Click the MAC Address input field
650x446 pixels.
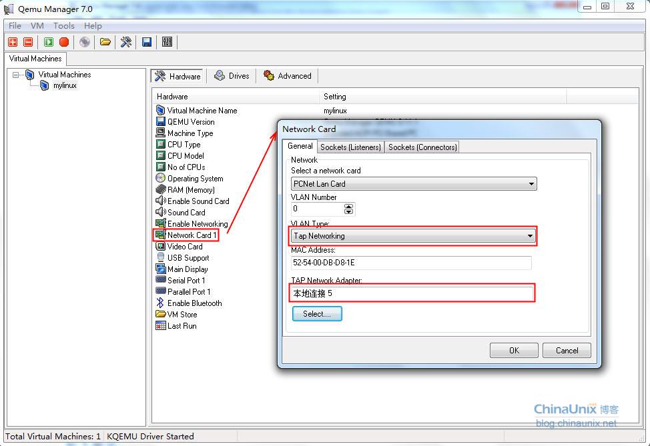411,263
